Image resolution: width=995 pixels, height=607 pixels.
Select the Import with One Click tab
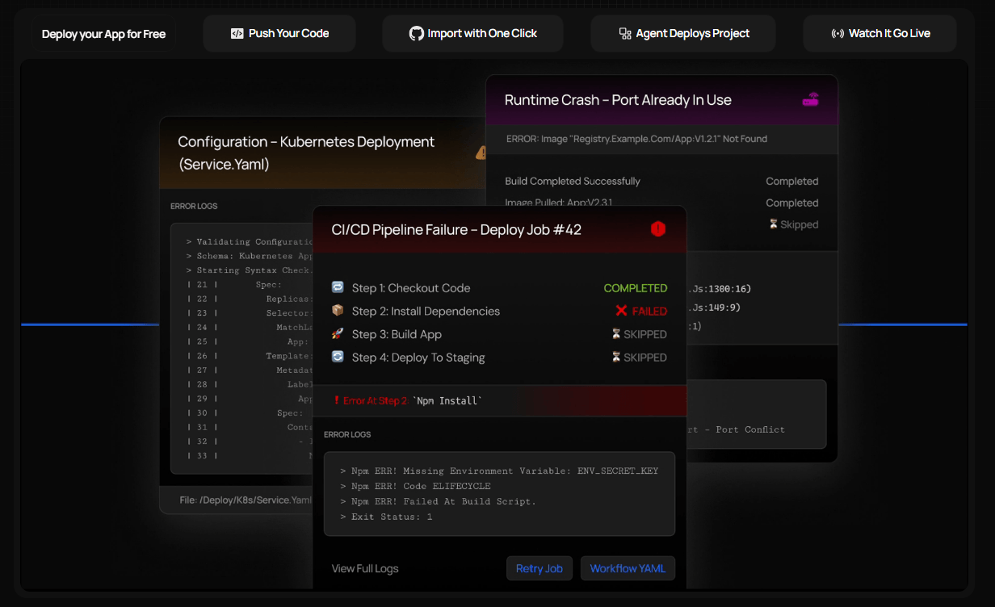point(473,34)
